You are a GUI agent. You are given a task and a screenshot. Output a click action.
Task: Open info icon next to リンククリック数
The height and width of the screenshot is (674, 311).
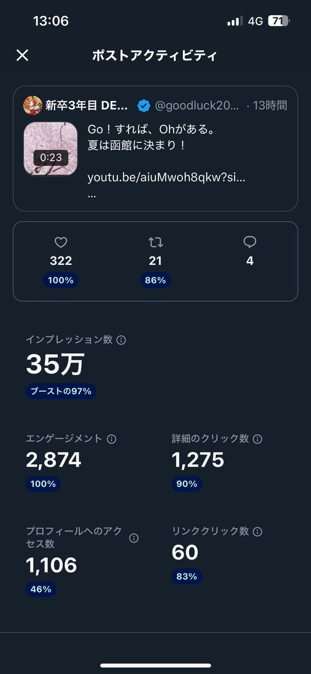click(257, 532)
